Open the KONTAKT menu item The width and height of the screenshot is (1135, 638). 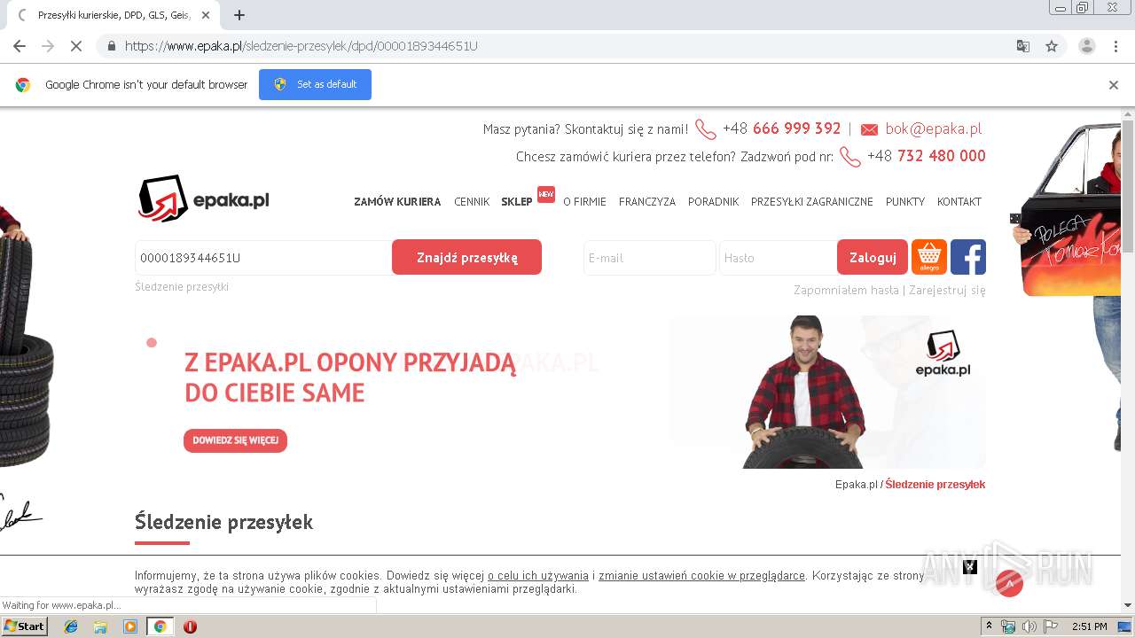(x=959, y=202)
